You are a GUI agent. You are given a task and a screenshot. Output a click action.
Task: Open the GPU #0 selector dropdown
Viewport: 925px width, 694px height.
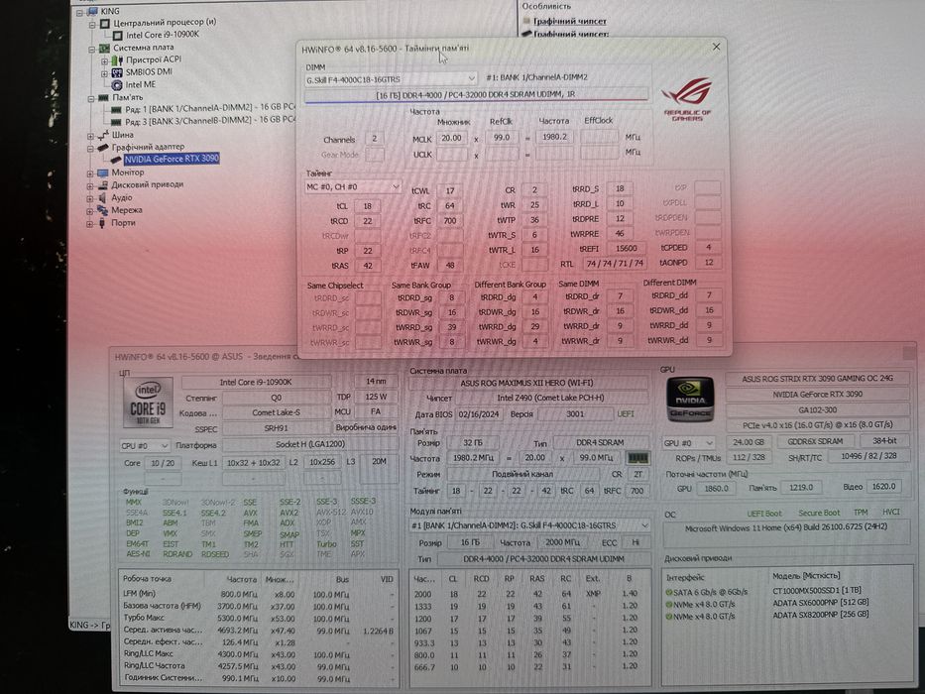[688, 442]
